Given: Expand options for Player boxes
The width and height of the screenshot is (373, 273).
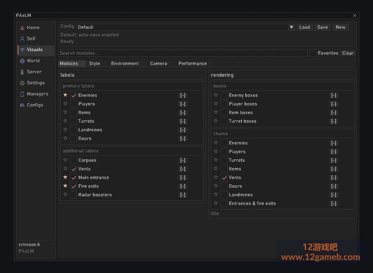Looking at the screenshot, I should (x=334, y=104).
